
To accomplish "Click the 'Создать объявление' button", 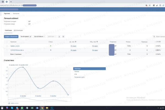I will [x=11, y=37].
